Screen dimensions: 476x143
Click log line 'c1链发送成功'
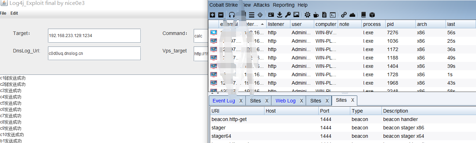click(x=13, y=78)
